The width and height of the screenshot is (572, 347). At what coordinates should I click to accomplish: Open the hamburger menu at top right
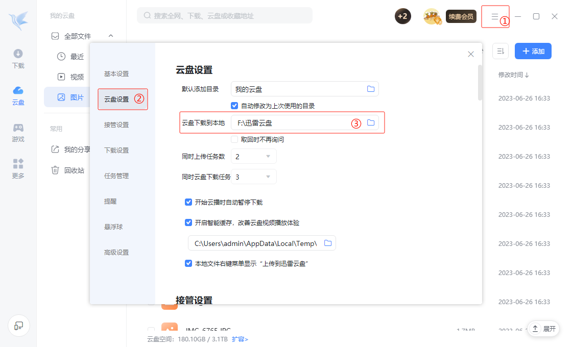494,16
